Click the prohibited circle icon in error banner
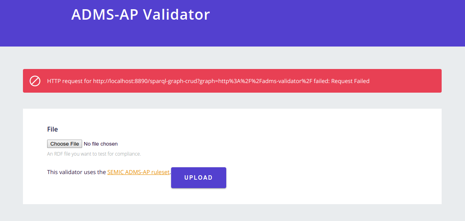This screenshot has width=465, height=221. click(x=35, y=81)
